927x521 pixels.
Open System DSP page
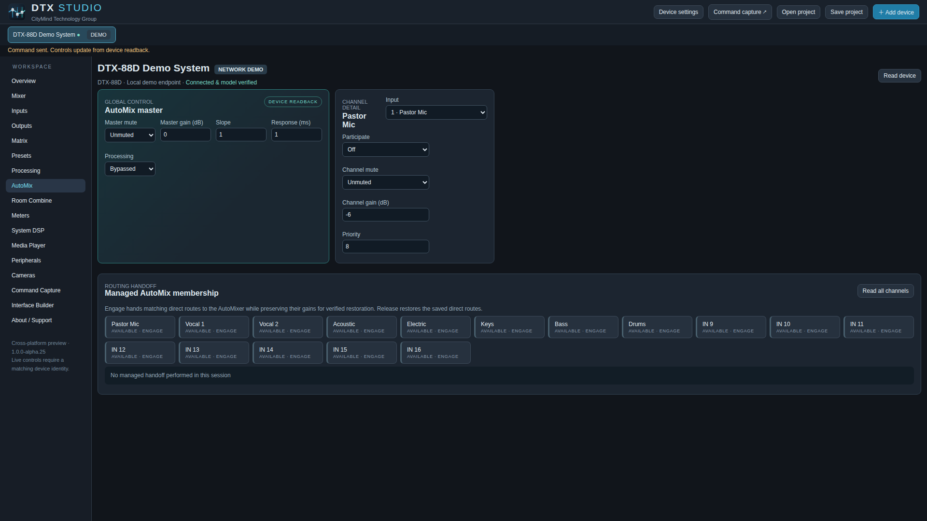point(45,231)
